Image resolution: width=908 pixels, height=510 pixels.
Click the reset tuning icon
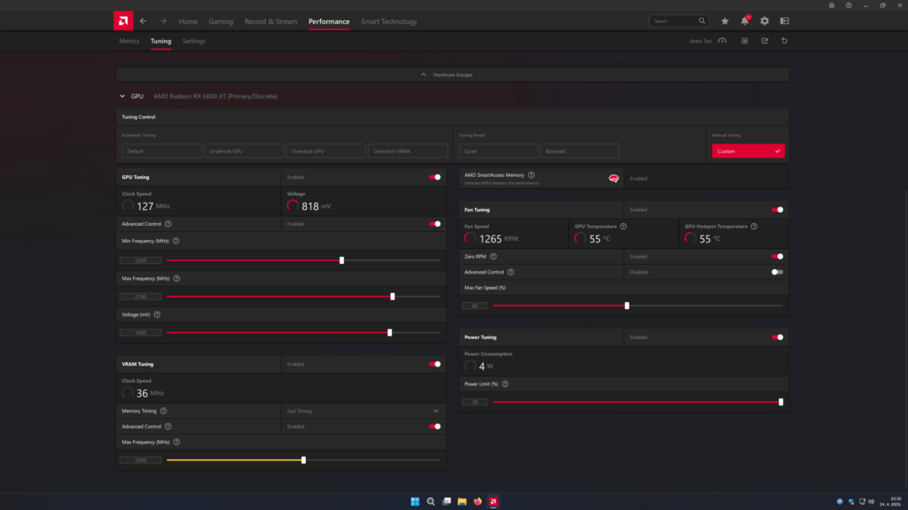tap(785, 41)
